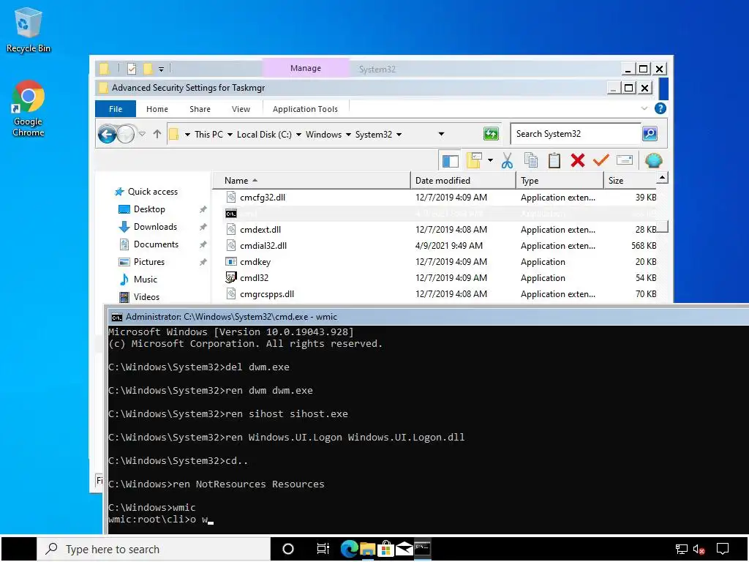Viewport: 749px width, 562px height.
Task: Open Quick access in navigation pane
Action: point(146,192)
